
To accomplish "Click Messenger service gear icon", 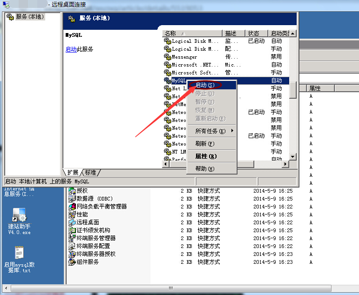I will click(x=168, y=57).
